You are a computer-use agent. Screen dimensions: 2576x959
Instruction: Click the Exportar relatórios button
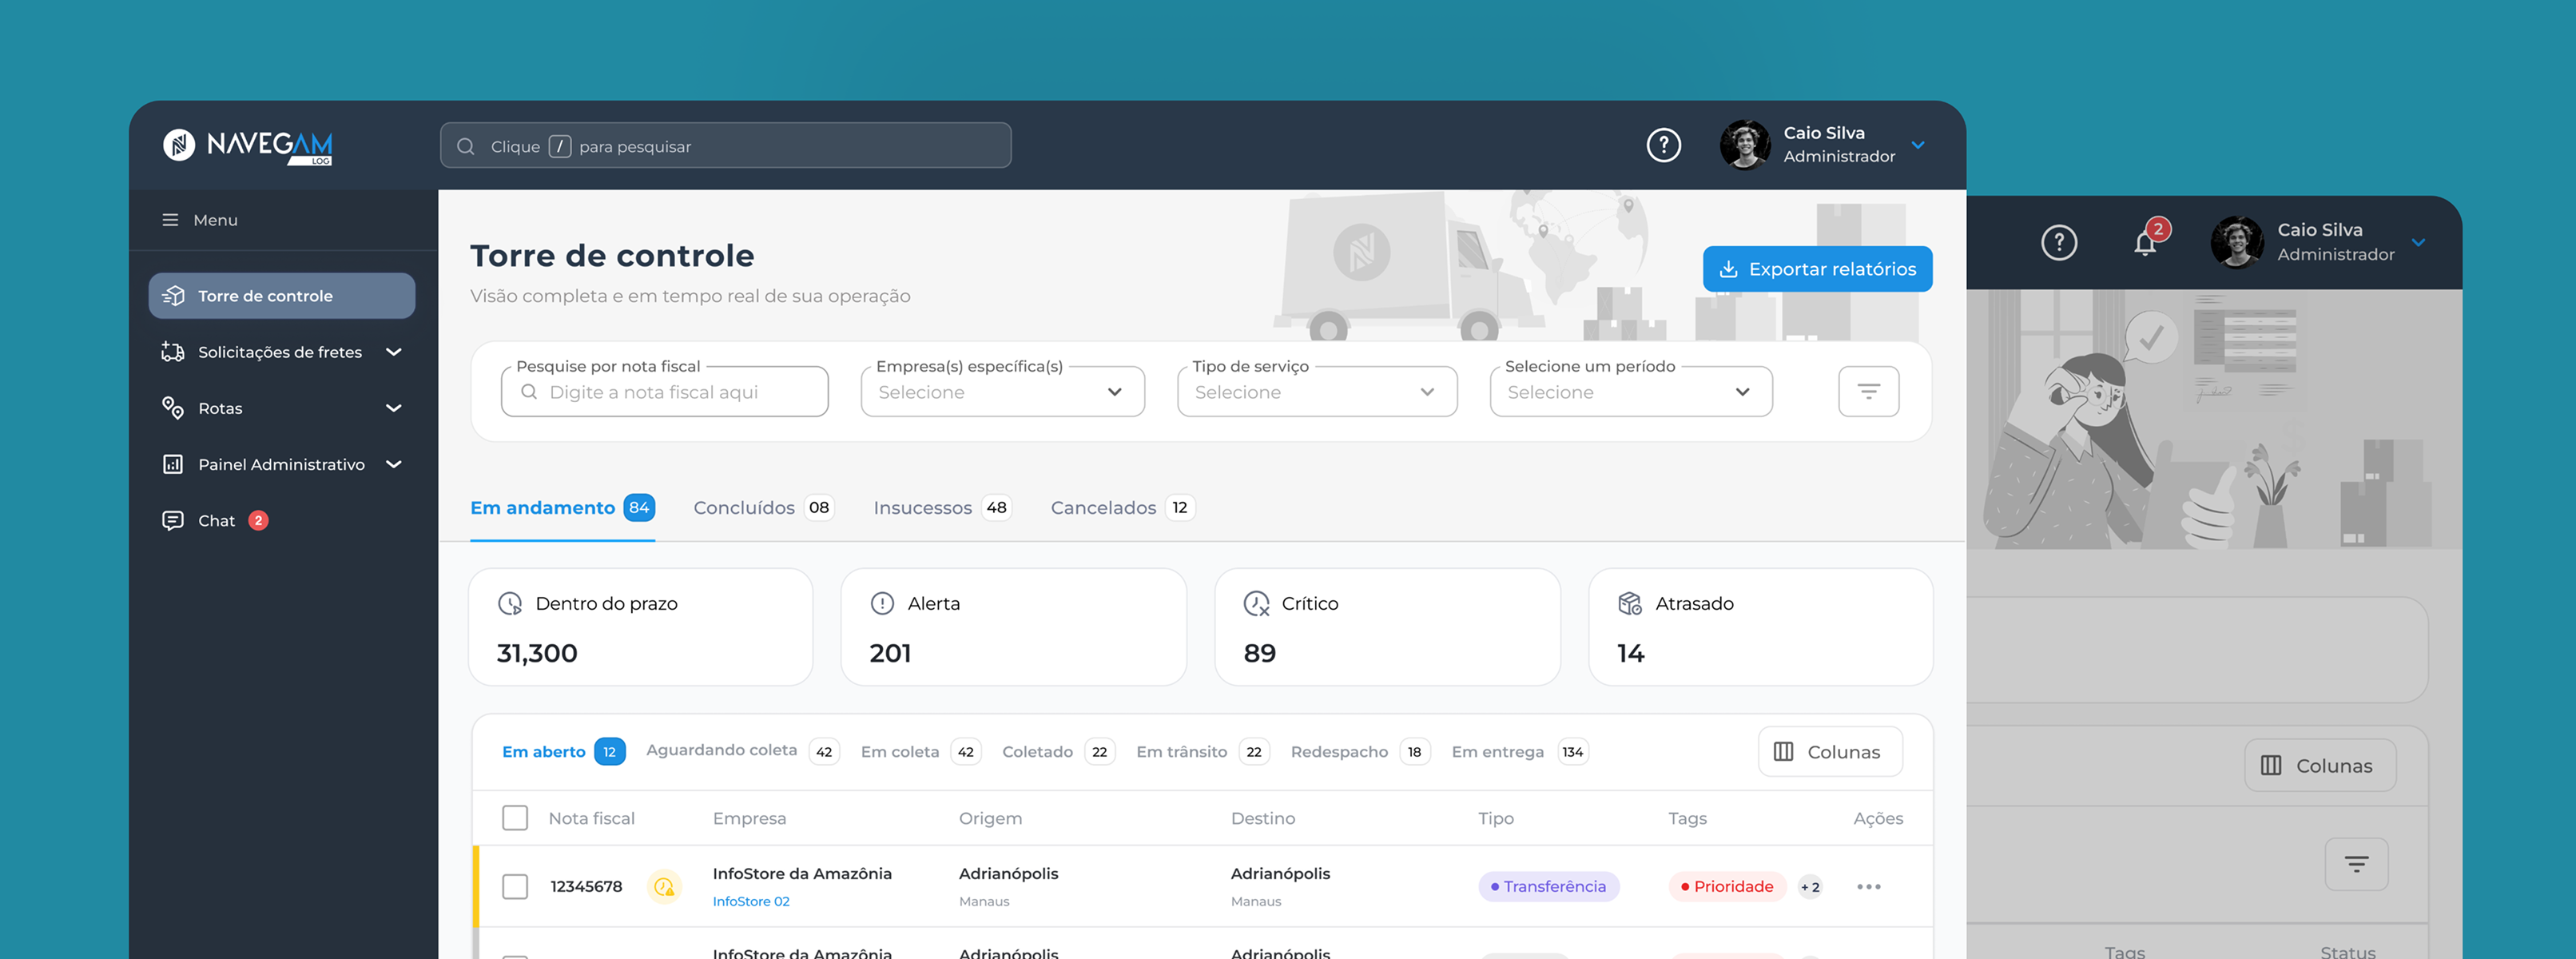[x=1816, y=269]
